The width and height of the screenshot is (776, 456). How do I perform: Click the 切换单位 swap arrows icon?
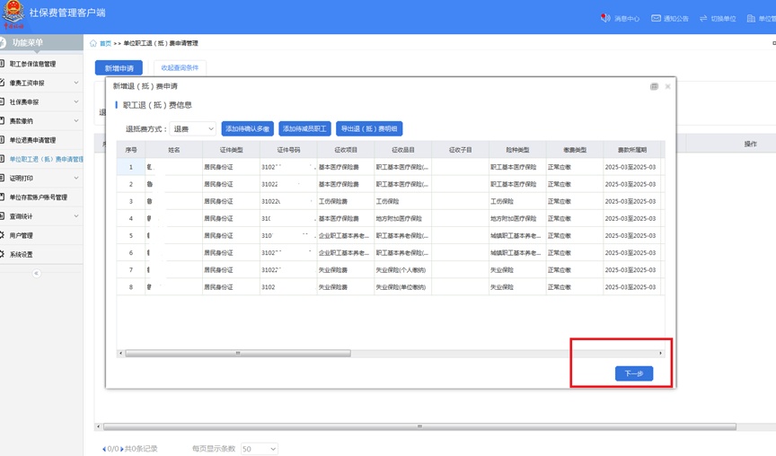click(703, 18)
